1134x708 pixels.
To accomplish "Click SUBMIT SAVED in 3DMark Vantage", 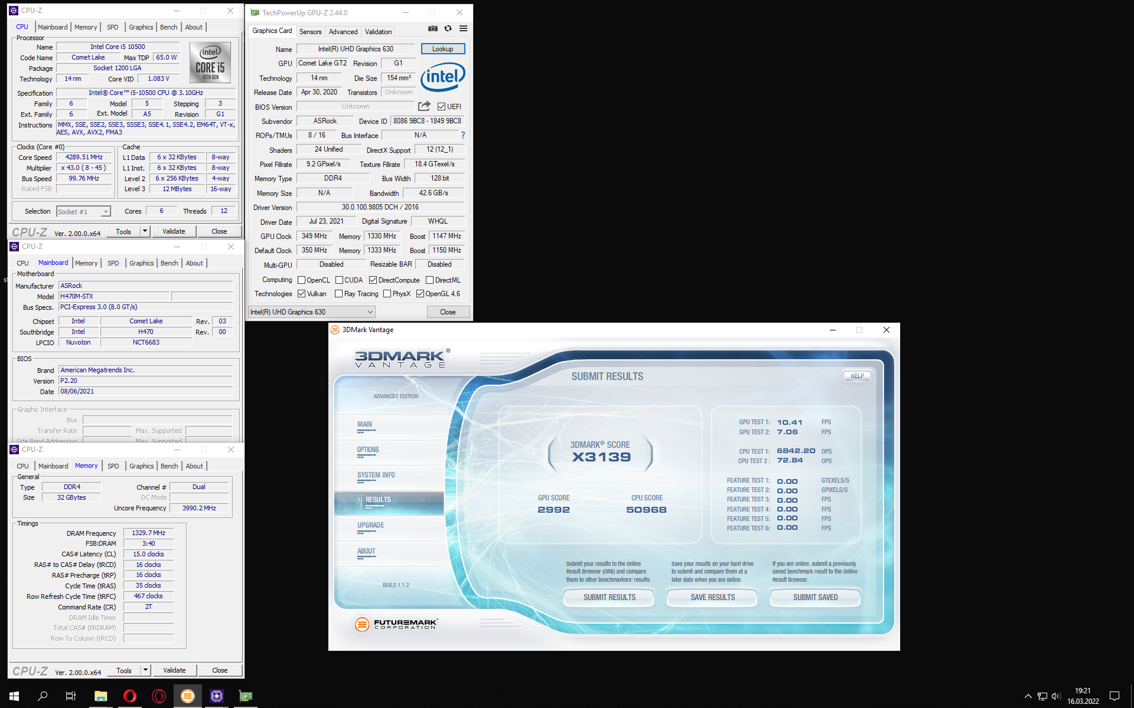I will click(815, 597).
